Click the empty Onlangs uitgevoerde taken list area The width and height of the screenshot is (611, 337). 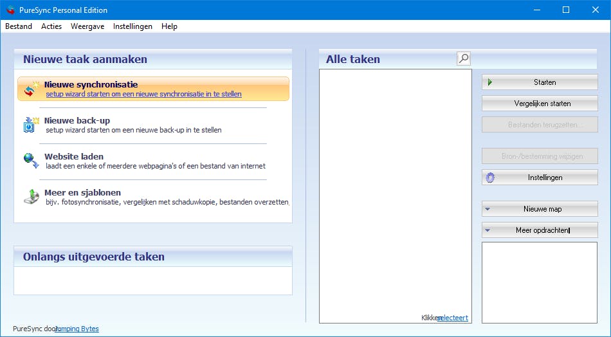point(153,280)
